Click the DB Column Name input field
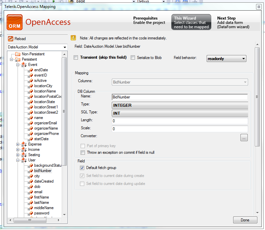This screenshot has height=230, width=265. click(x=180, y=97)
